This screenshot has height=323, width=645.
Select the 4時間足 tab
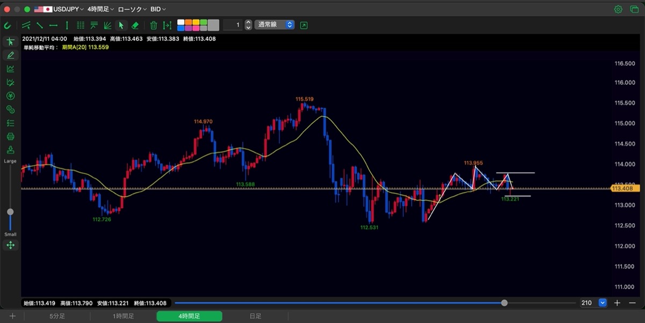pos(189,317)
